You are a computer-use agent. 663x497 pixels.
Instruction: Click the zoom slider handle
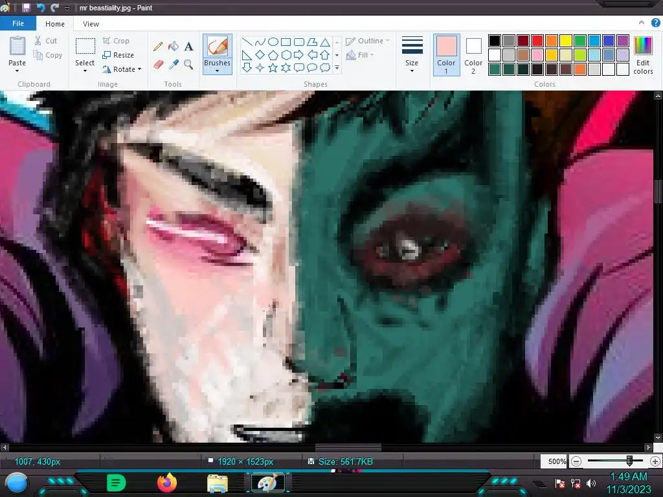tap(629, 461)
